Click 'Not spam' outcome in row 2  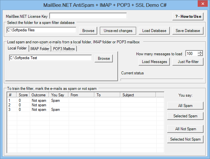coord(39,105)
